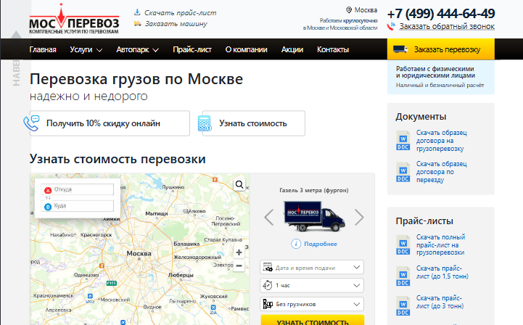Click DOC icon for full price list
The image size is (523, 325).
403,245
